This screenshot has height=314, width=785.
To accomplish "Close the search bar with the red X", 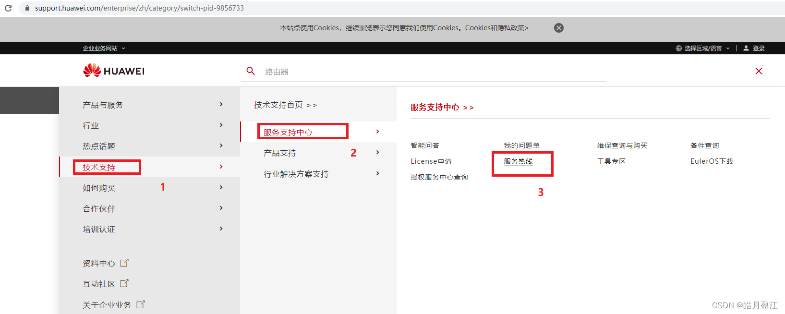I will (759, 71).
